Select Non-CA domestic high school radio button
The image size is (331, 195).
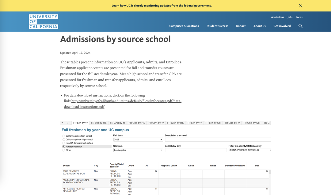click(x=63, y=143)
